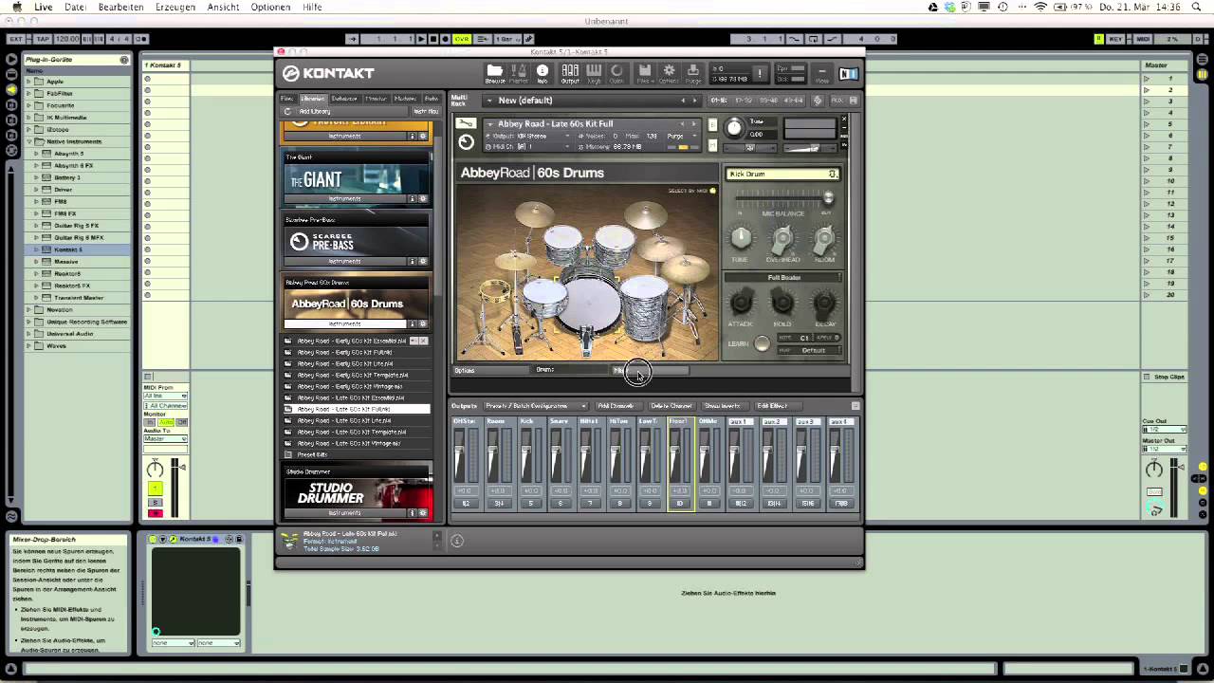1214x683 pixels.
Task: Click the info icon on The Giant library
Action: click(412, 198)
